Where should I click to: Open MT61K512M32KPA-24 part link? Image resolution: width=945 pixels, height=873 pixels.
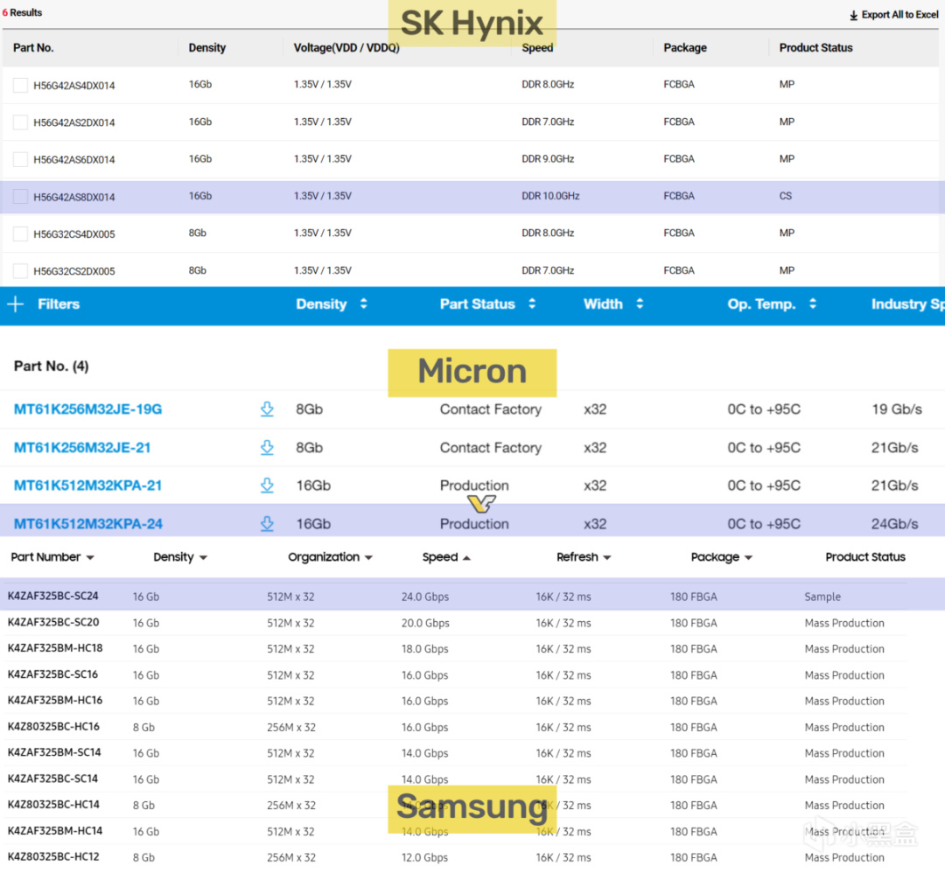pos(88,524)
